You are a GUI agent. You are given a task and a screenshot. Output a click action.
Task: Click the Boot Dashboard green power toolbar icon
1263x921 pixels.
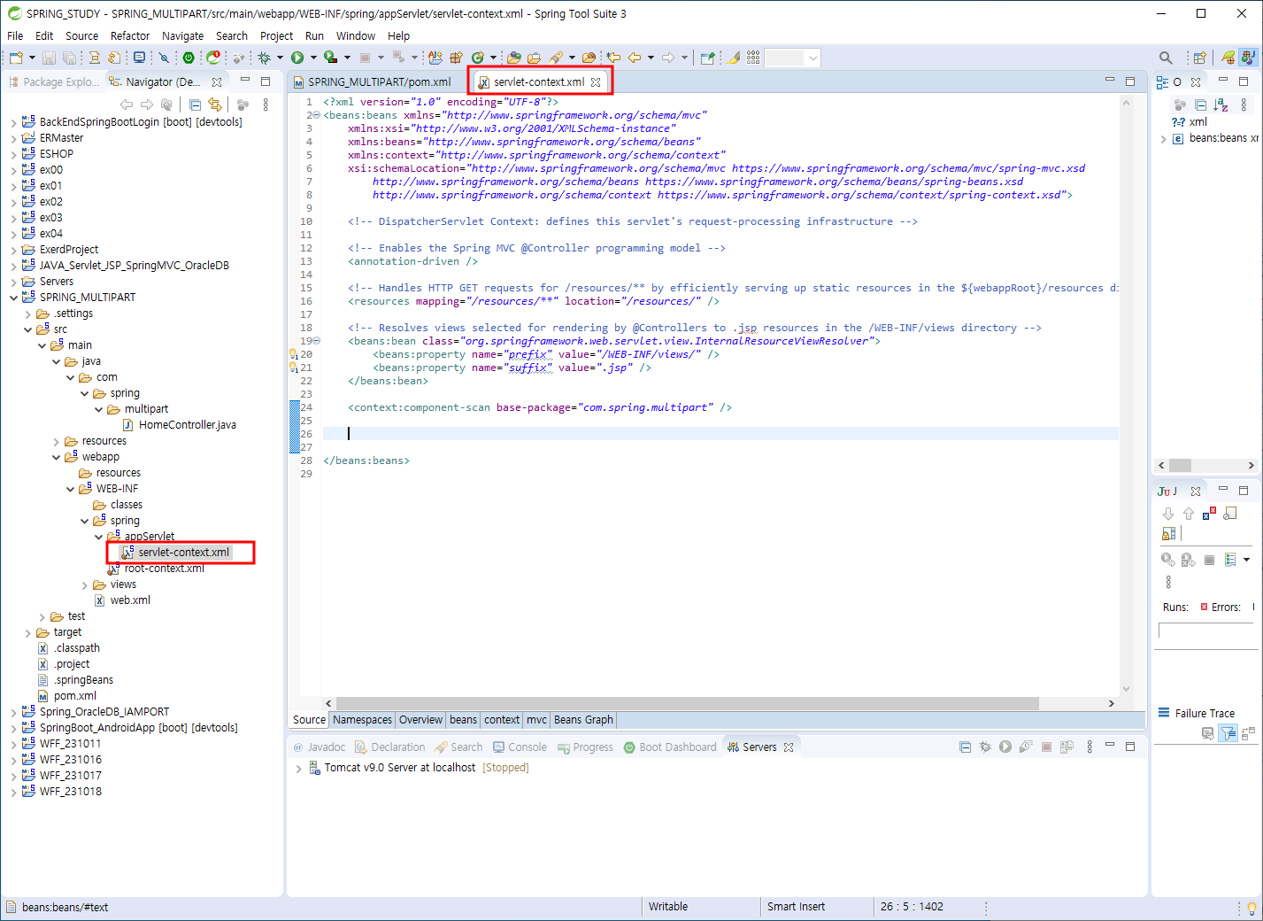[x=189, y=58]
